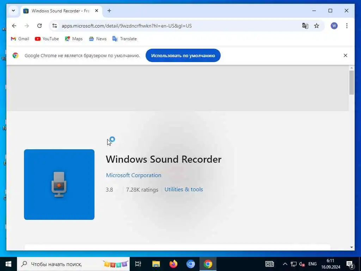Expand the tab search dropdown
The height and width of the screenshot is (271, 361).
[13, 11]
